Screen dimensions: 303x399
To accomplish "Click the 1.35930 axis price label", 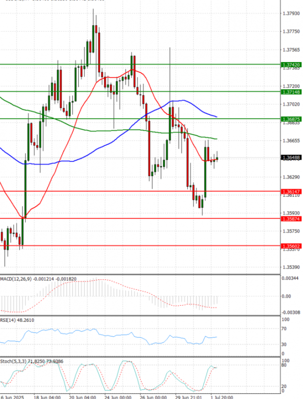I will [291, 213].
